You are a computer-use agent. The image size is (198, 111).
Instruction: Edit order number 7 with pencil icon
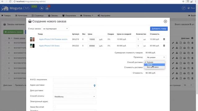point(173,48)
